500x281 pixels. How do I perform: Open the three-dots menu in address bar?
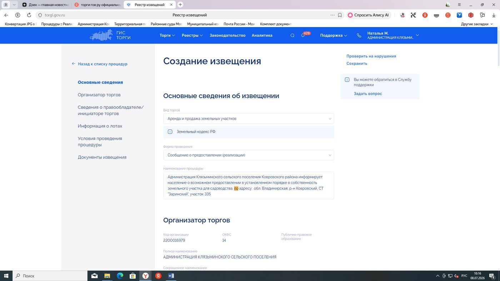point(332,15)
